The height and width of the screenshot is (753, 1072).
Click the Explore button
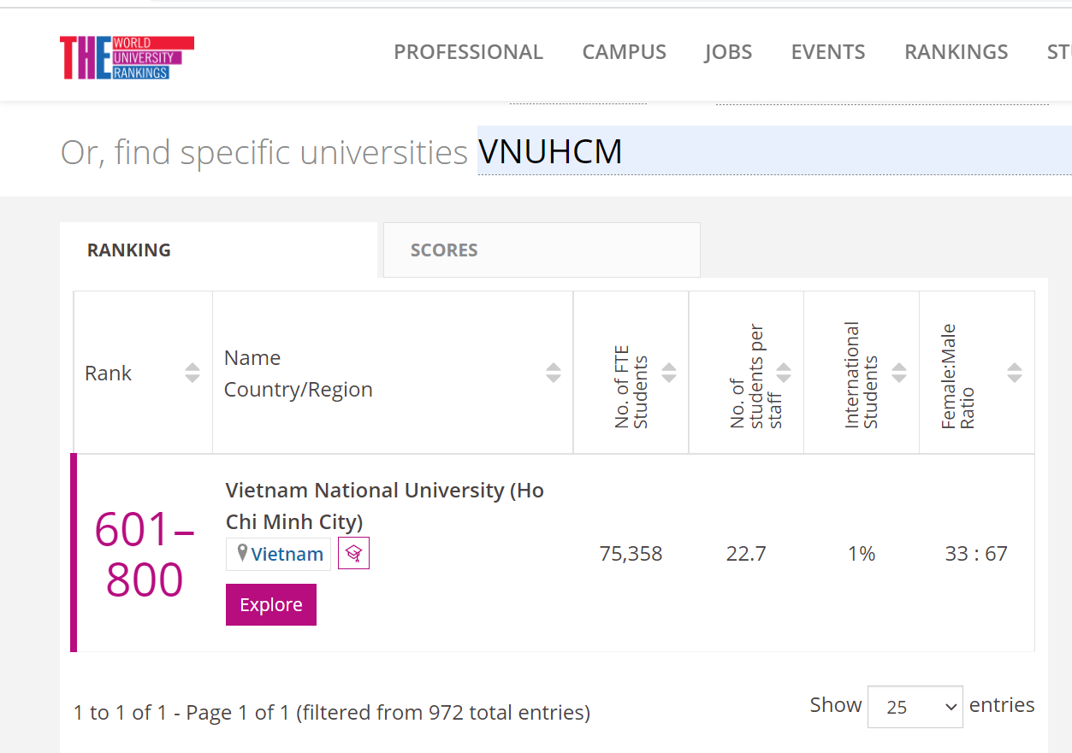(271, 604)
